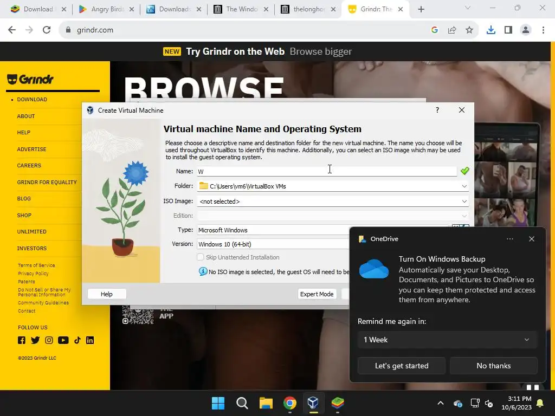Open Community Guidelines link
This screenshot has height=416, width=555.
pyautogui.click(x=43, y=303)
